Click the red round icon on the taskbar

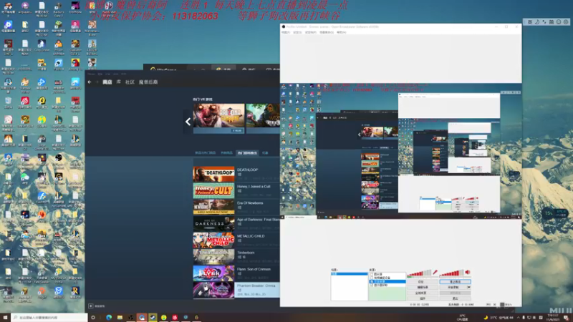175,318
